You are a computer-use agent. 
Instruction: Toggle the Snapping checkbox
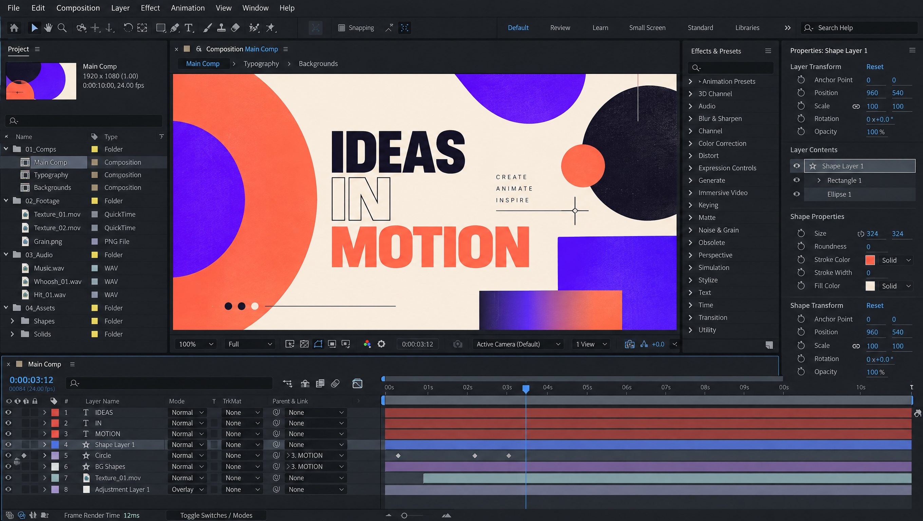341,27
